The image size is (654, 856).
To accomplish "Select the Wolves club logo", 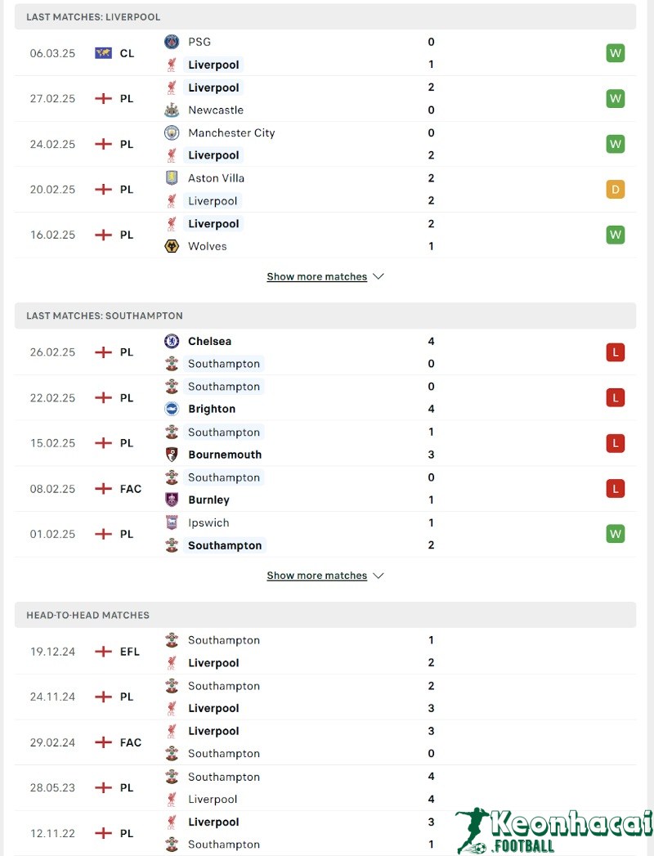I will pyautogui.click(x=172, y=246).
